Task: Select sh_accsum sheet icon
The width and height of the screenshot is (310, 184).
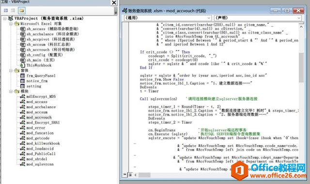Action: (23, 45)
